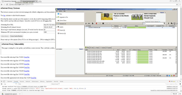Viewport: 182px width, 95px height.
Task: Toggle device toolbar in DevTools
Action: pyautogui.click(x=4, y=81)
